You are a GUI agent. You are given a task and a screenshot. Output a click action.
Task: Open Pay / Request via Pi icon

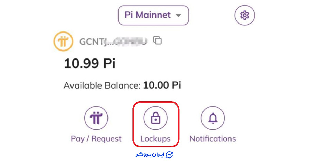(x=96, y=118)
